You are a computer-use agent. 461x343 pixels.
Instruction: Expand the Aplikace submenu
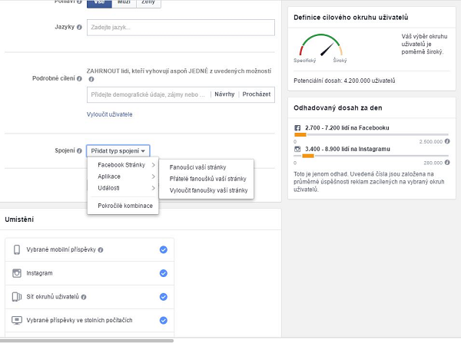[123, 176]
